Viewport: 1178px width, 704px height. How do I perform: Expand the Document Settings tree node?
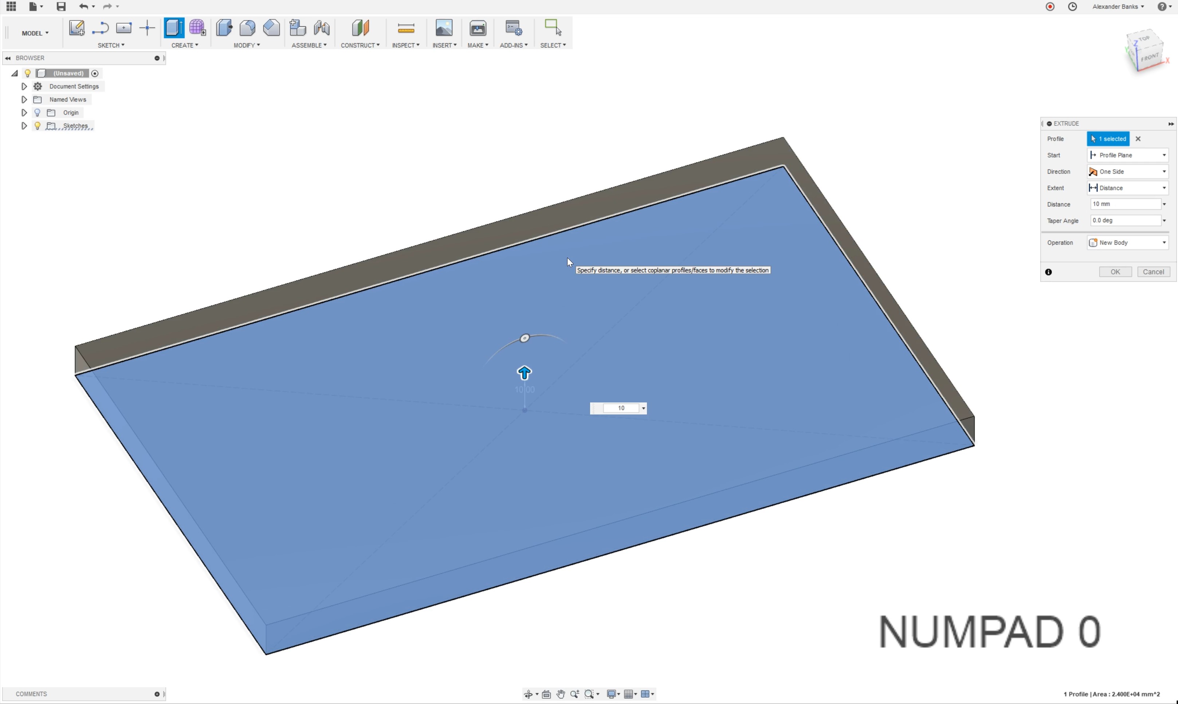click(x=24, y=86)
